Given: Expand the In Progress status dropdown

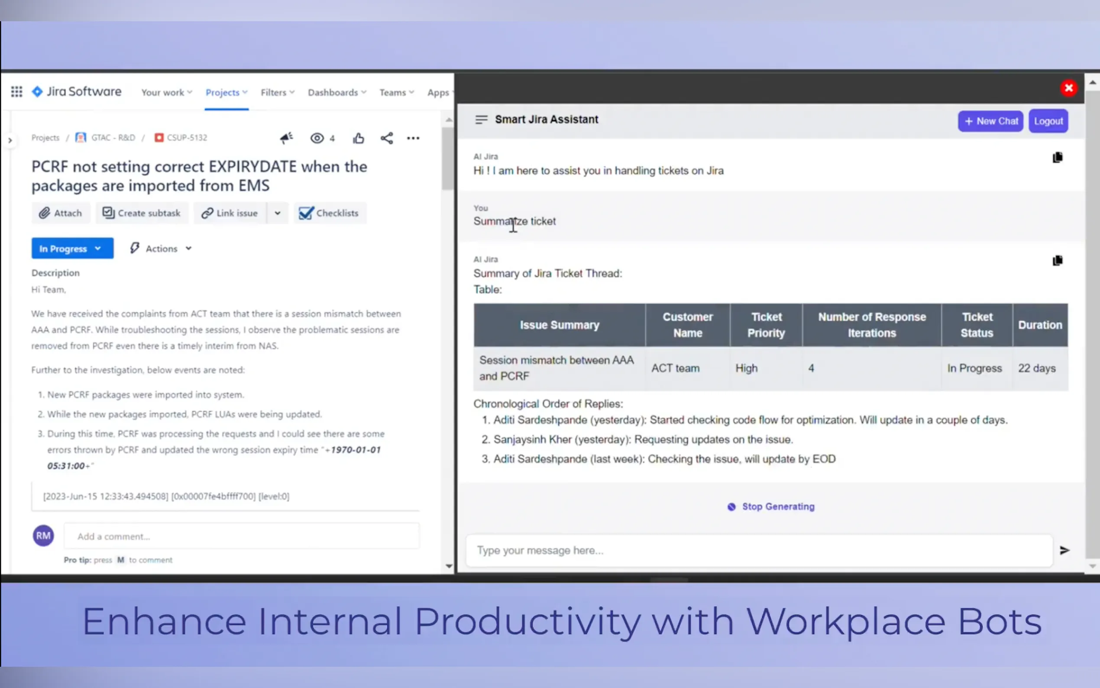Looking at the screenshot, I should coord(72,248).
